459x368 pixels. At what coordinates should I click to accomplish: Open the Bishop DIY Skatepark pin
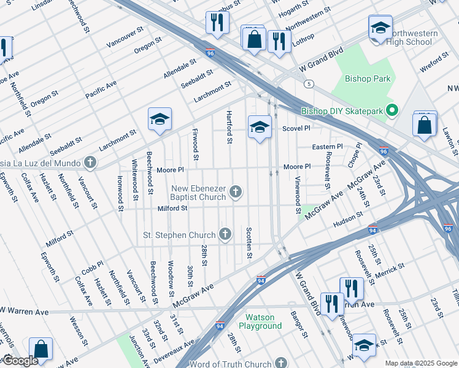(392, 110)
